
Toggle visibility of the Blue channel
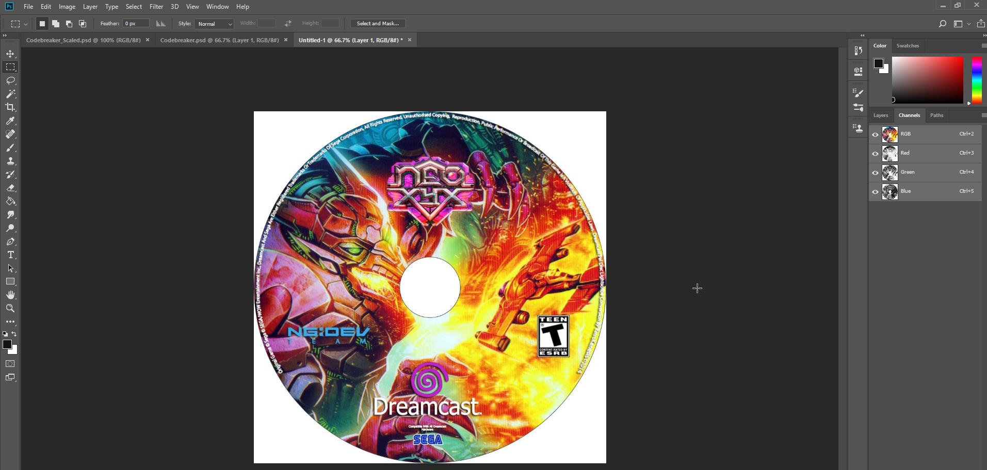pos(875,192)
